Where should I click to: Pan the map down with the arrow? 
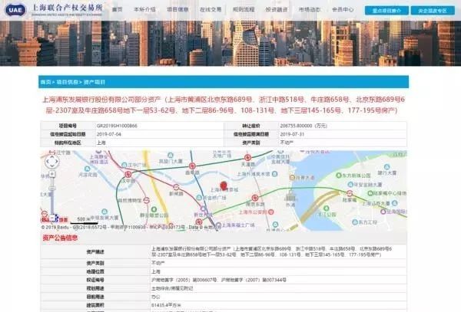pos(52,166)
